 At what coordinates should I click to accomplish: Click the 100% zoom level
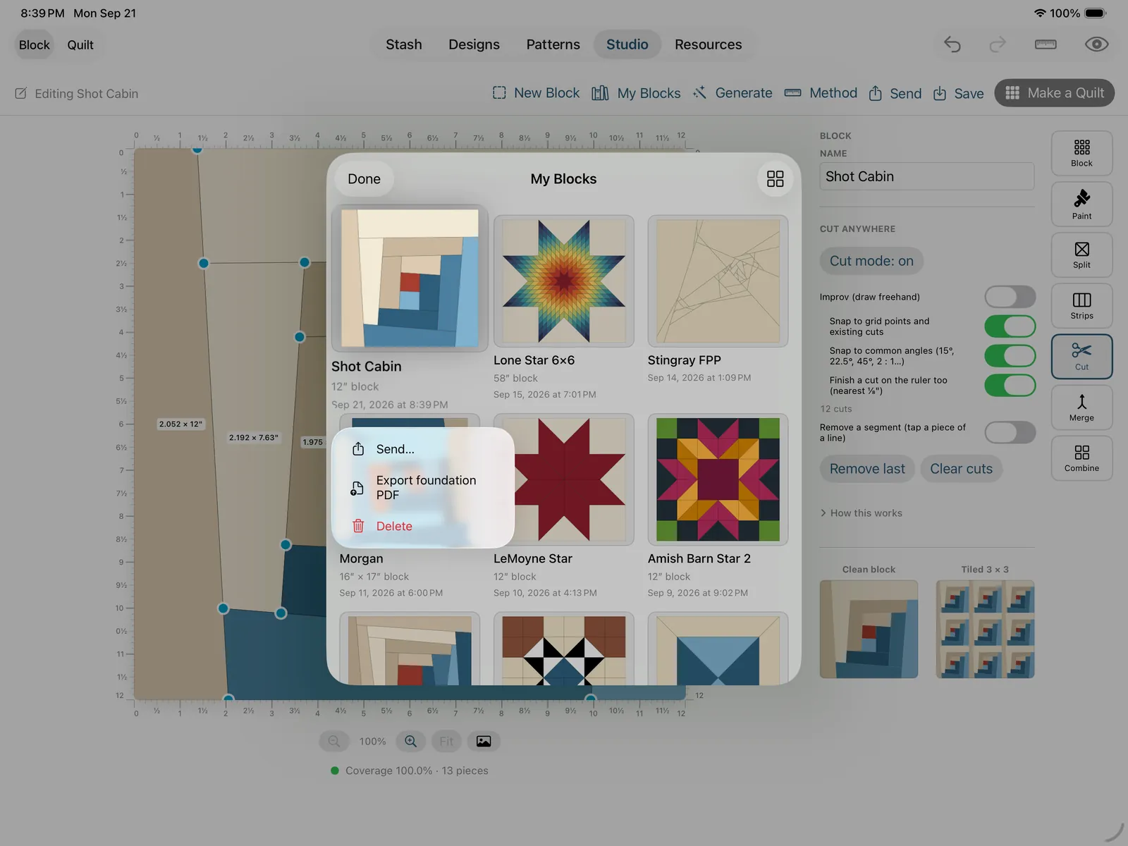372,741
